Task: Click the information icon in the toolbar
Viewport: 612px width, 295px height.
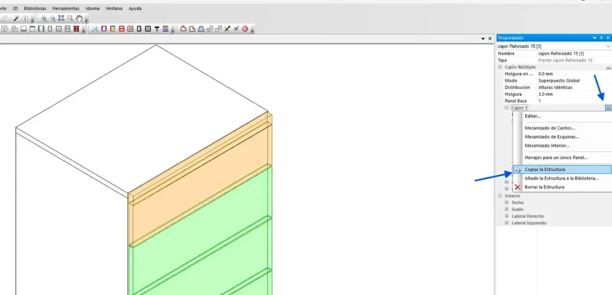Action: pyautogui.click(x=26, y=18)
